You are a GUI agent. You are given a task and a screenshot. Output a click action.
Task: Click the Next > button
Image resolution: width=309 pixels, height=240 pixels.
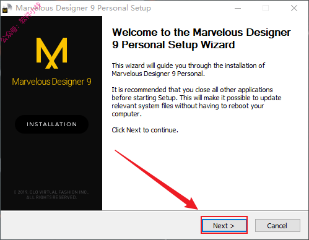224,225
